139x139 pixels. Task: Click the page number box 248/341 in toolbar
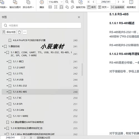(x=106, y=2)
